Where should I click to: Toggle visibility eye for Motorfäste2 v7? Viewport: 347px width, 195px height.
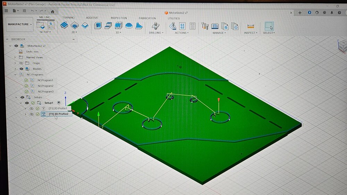coord(16,46)
